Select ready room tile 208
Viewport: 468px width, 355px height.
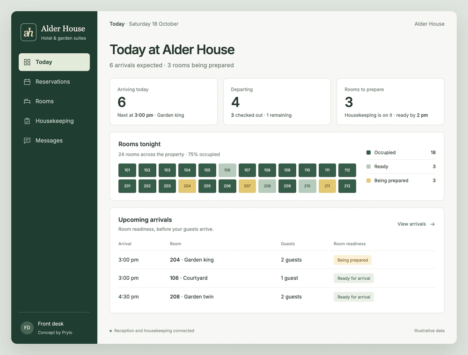click(x=267, y=186)
